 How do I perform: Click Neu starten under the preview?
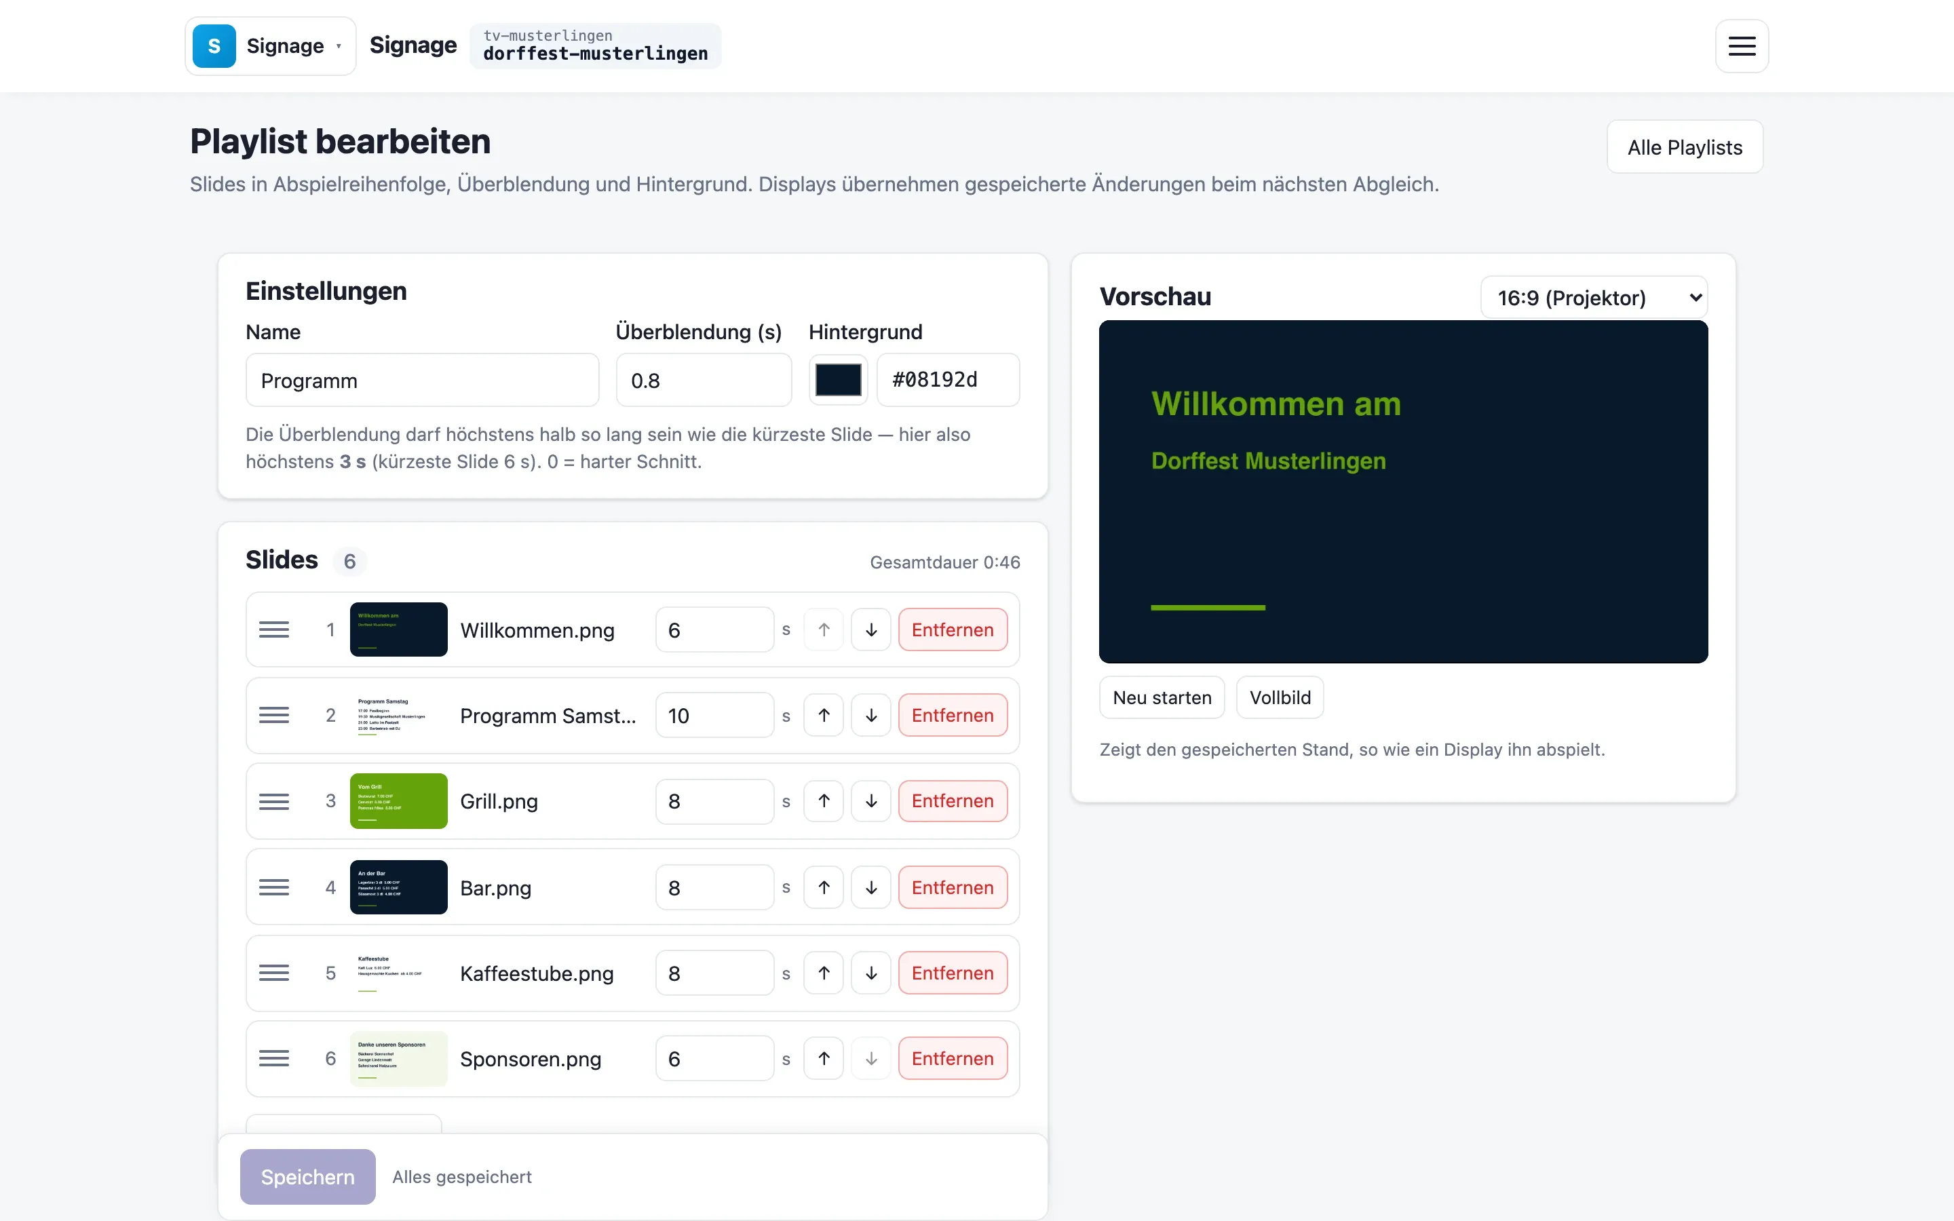[x=1162, y=698]
